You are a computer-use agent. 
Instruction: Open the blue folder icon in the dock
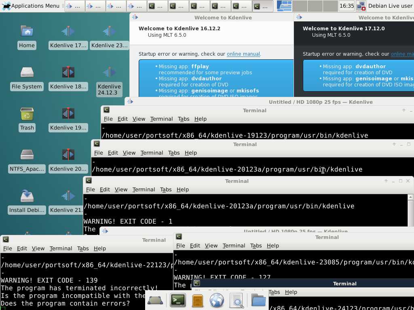point(258,300)
